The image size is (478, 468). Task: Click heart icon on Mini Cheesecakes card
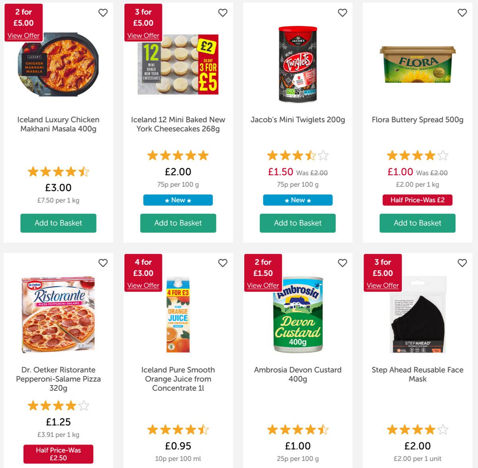223,13
